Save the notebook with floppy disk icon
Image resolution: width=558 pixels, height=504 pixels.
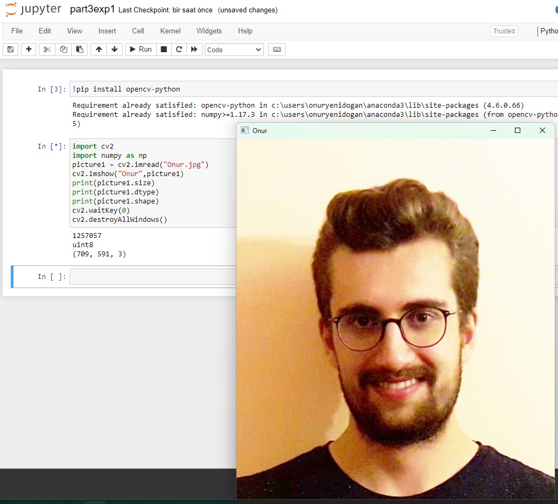[x=11, y=50]
